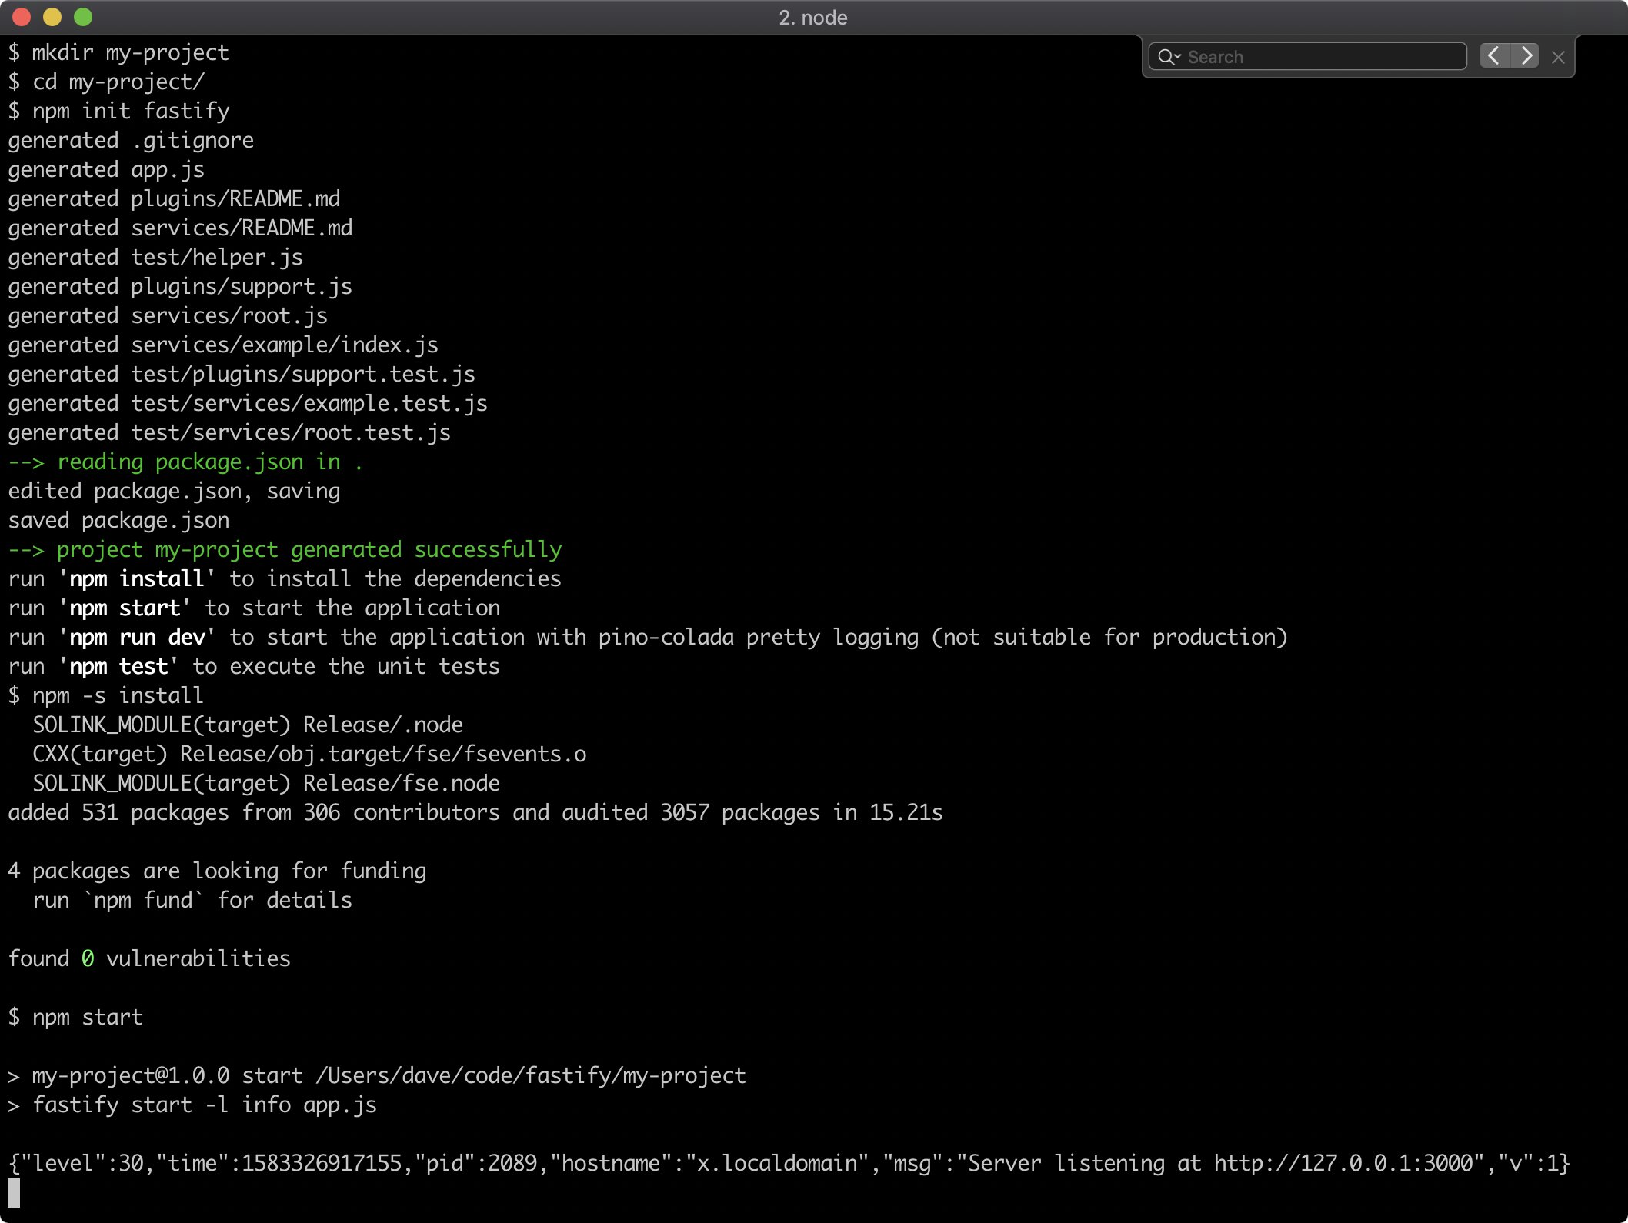Click 'generated app.js' output line
This screenshot has width=1628, height=1223.
pos(106,170)
